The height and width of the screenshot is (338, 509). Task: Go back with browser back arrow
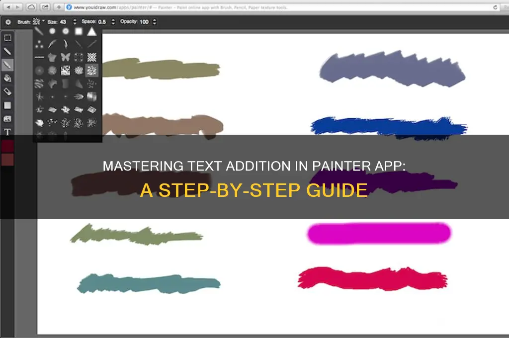coord(8,7)
